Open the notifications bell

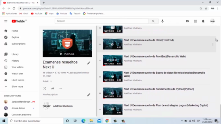pyautogui.click(x=203, y=21)
